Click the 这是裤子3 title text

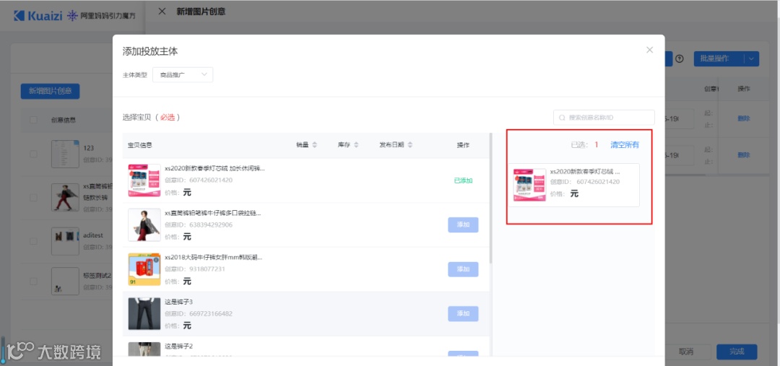[178, 301]
